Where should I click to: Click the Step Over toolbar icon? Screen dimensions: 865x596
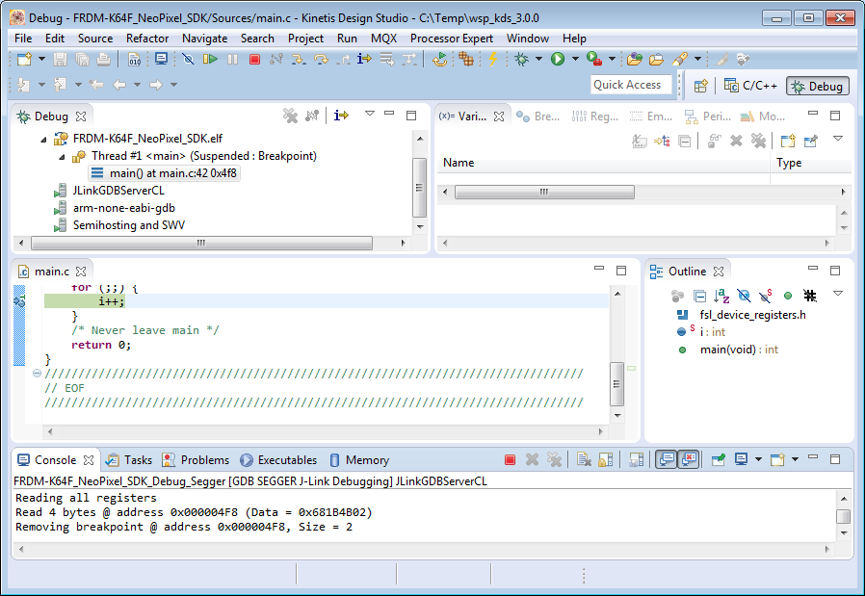click(x=321, y=60)
